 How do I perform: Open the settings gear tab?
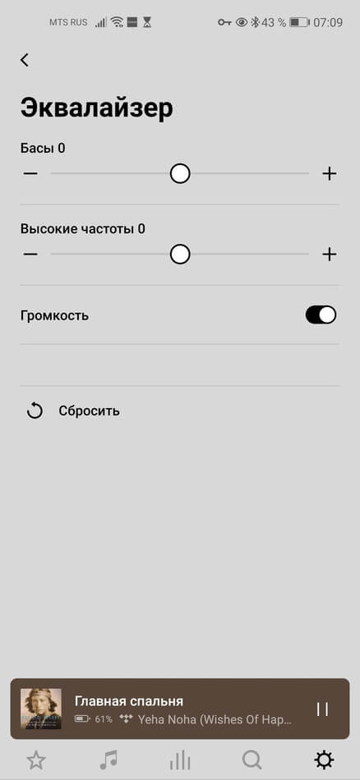(324, 760)
